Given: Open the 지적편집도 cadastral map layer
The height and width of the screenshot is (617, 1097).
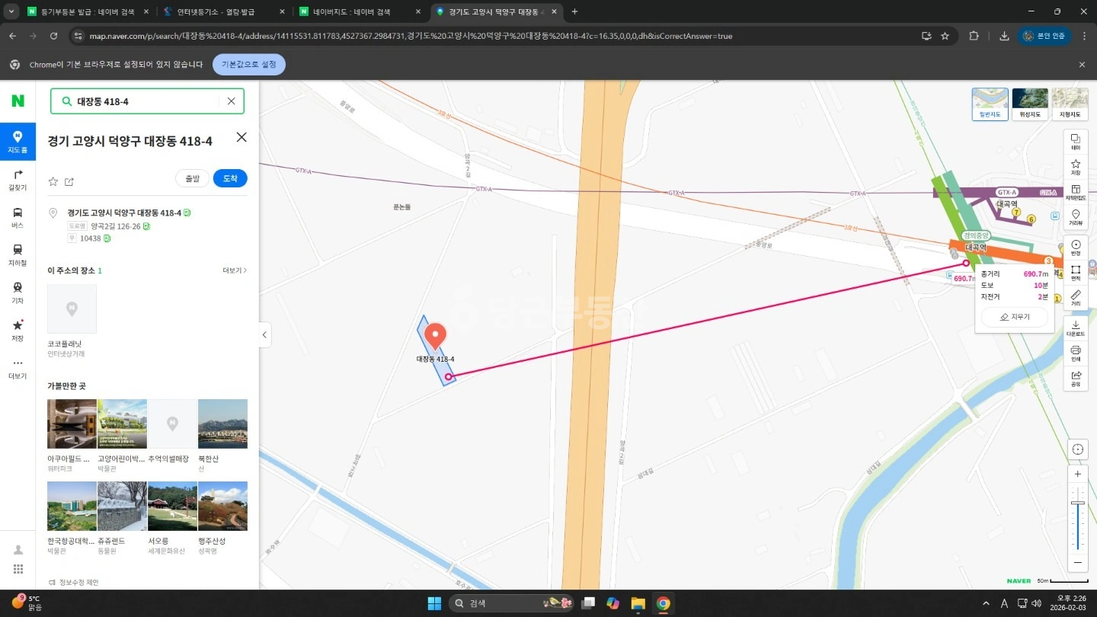Looking at the screenshot, I should point(1075,191).
